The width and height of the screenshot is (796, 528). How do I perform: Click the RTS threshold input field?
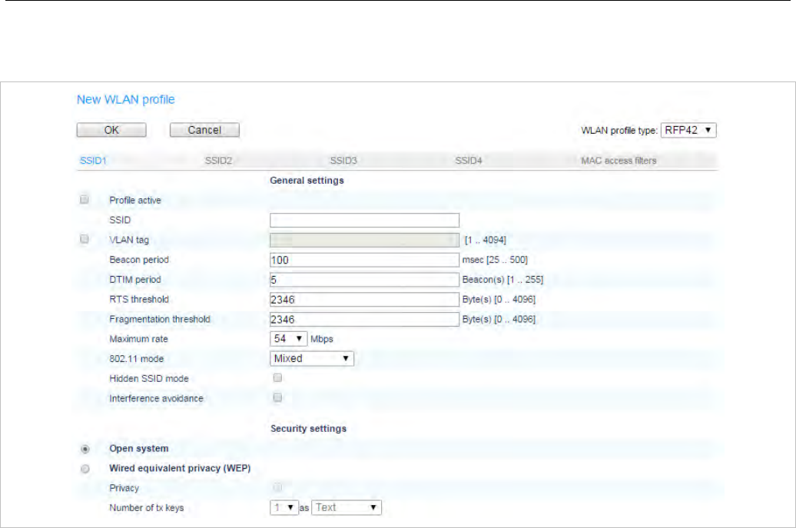coord(364,300)
